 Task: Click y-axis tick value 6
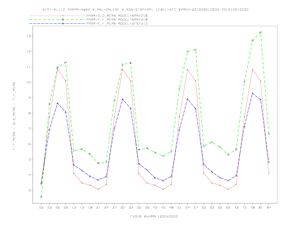(x=30, y=144)
